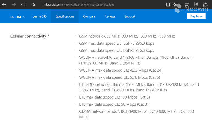Click the address bar URL field
This screenshot has width=212, height=122.
pos(79,4)
